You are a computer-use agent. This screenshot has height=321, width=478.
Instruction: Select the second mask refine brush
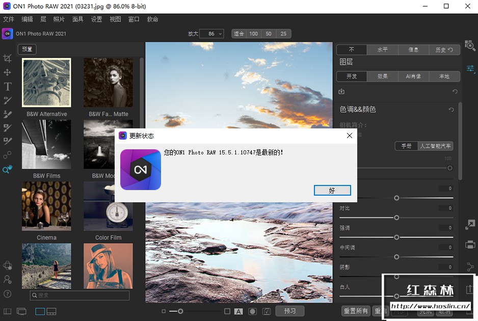(x=7, y=141)
